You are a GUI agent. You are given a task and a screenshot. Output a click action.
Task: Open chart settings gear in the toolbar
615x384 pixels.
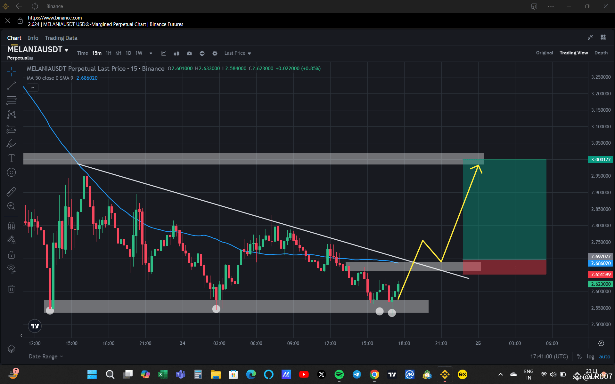tap(215, 53)
